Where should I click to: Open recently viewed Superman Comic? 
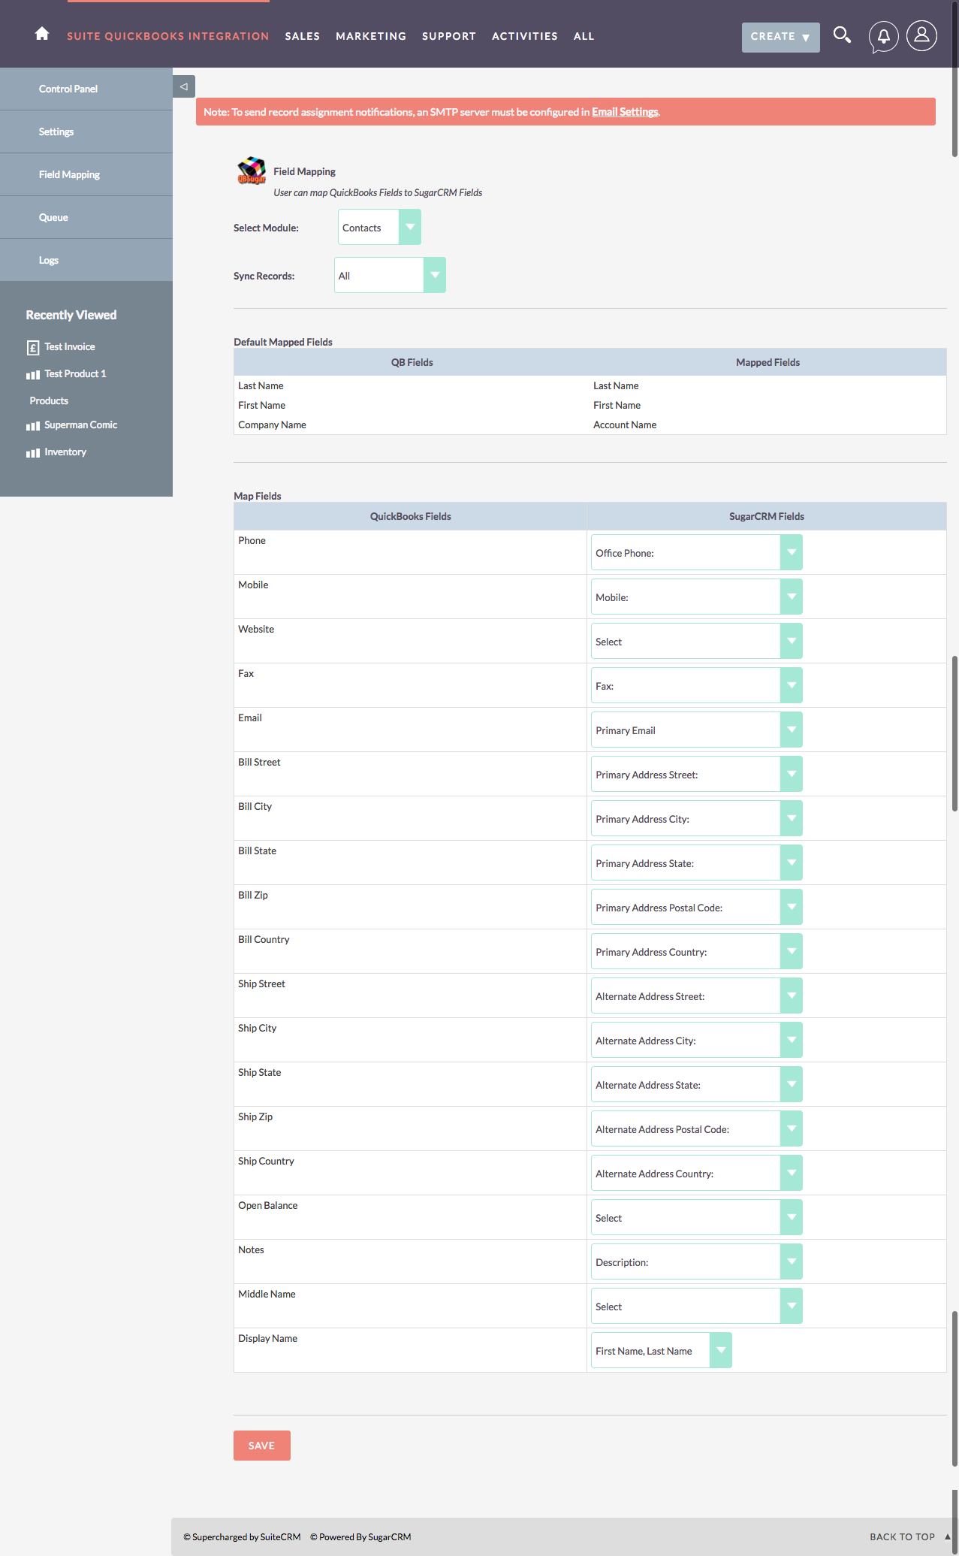[80, 425]
